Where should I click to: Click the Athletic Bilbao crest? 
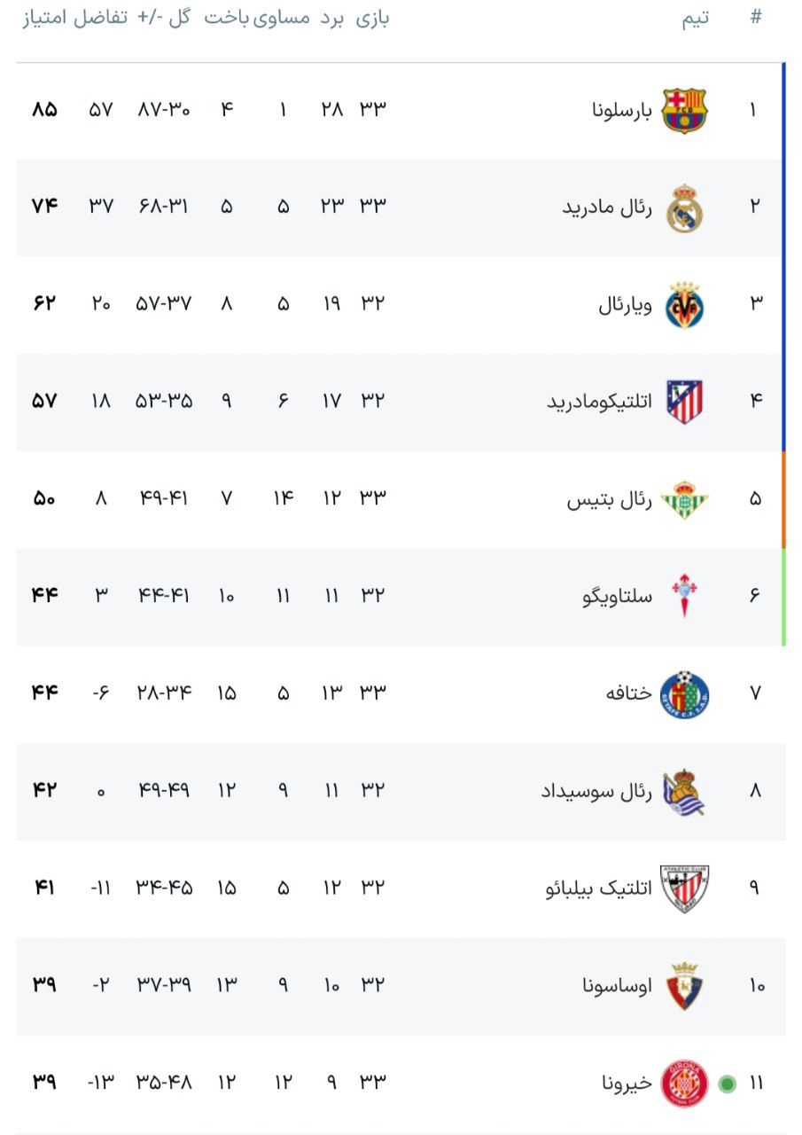click(685, 888)
